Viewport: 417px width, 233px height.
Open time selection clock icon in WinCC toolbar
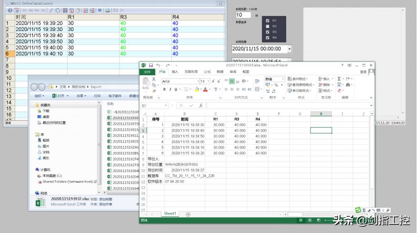click(78, 10)
